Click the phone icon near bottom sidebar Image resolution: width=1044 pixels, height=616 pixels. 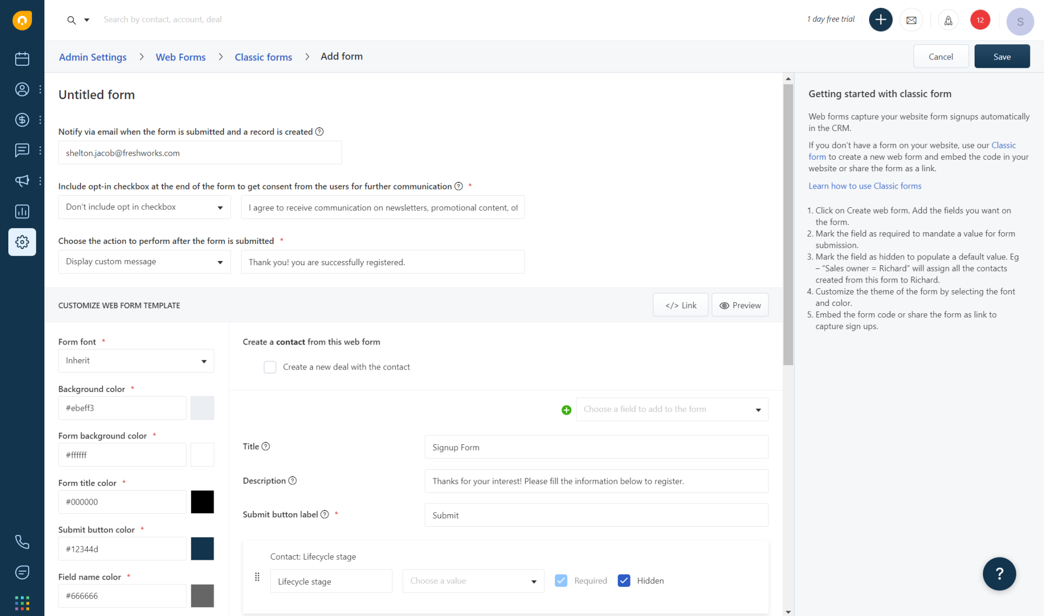pos(22,542)
